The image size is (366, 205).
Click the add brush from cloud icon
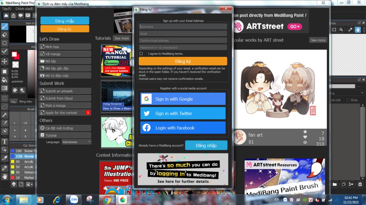tap(14, 184)
